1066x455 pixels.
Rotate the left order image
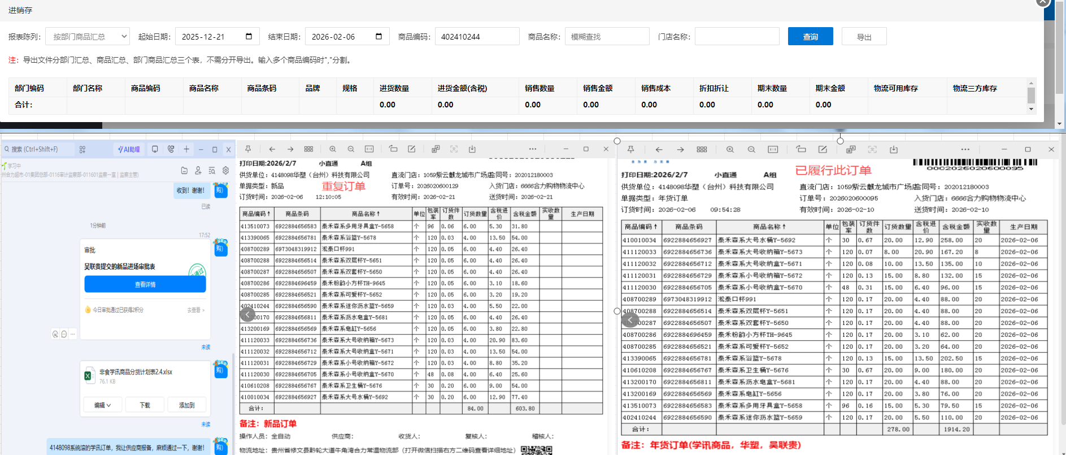point(393,149)
